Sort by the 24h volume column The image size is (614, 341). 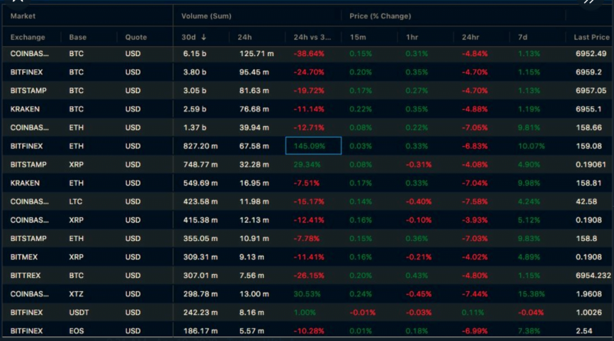coord(245,37)
